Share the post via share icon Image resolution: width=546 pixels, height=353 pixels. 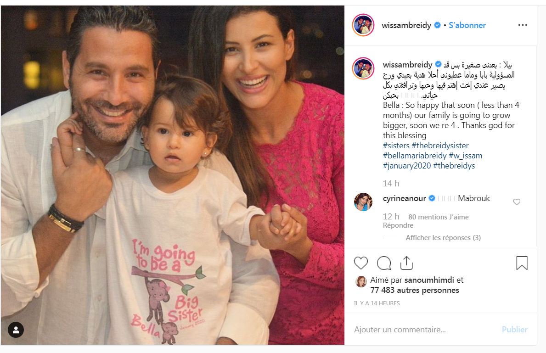click(406, 263)
